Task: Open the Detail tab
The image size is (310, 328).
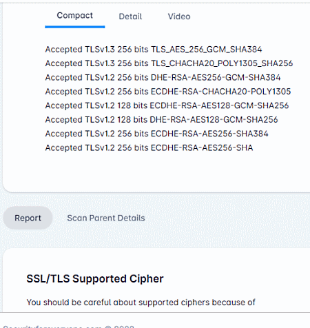Action: coord(130,17)
